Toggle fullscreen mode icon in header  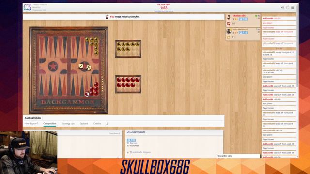287,7
